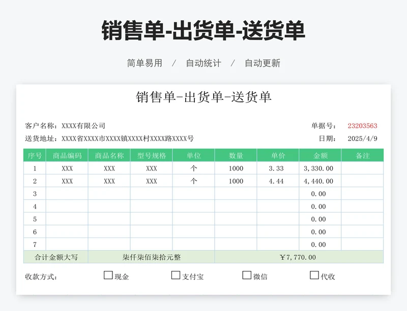
Task: Click the delivery address value text
Action: tap(128, 139)
